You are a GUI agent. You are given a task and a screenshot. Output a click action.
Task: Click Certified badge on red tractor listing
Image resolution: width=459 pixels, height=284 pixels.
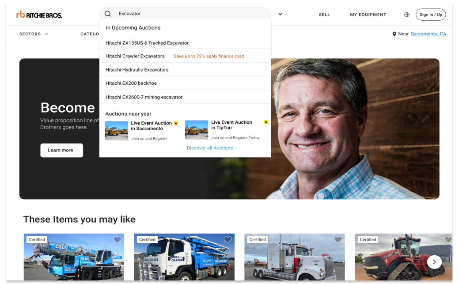tap(368, 239)
